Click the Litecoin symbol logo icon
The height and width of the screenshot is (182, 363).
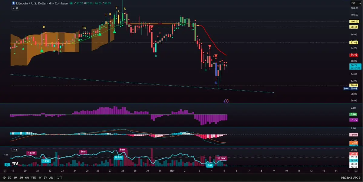(x=14, y=3)
